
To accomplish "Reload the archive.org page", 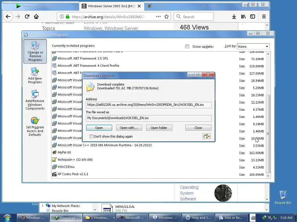I will tap(27, 16).
